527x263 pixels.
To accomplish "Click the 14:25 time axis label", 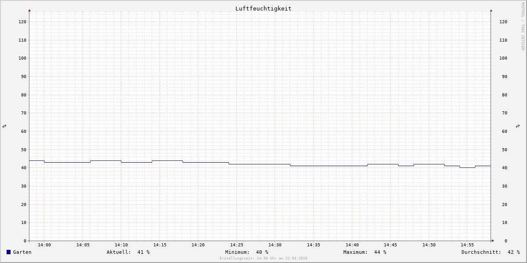I will click(237, 245).
